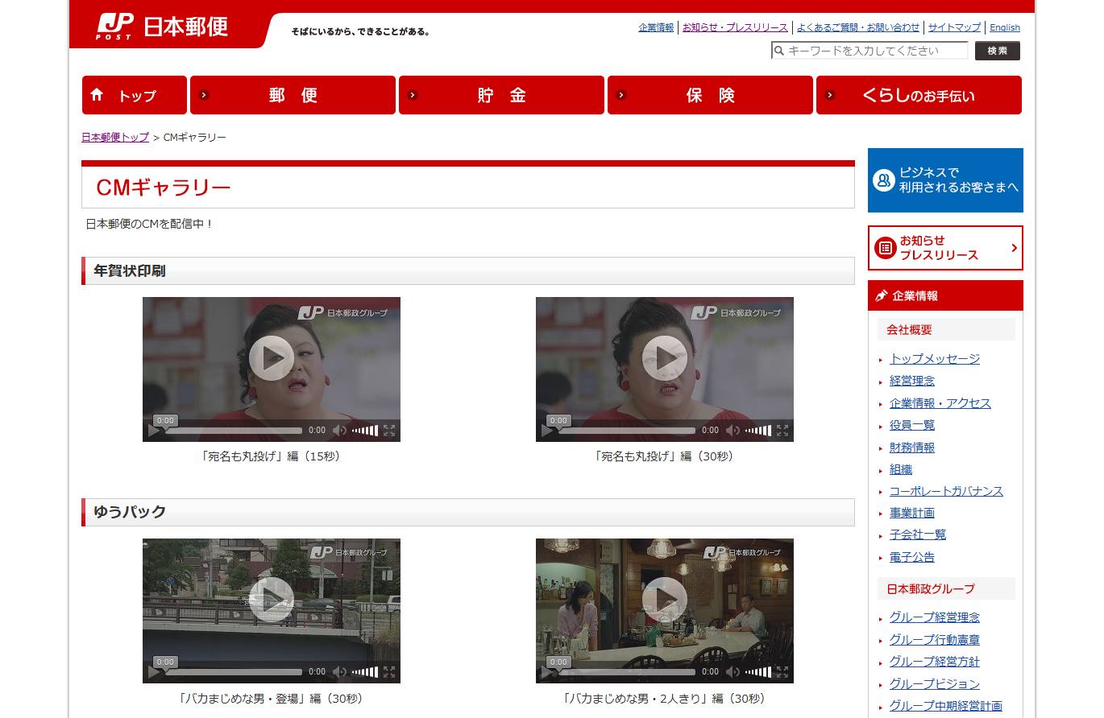Open the グループ中期経営計画 sidebar link

click(x=946, y=706)
